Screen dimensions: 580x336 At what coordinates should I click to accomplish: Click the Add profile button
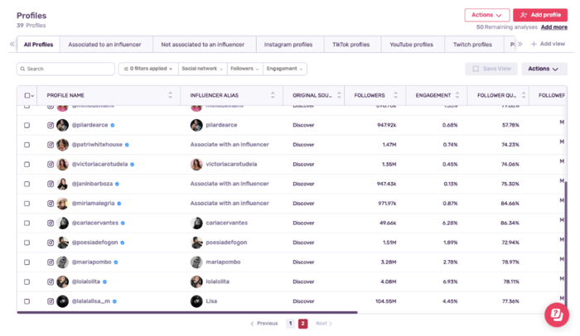pos(540,15)
